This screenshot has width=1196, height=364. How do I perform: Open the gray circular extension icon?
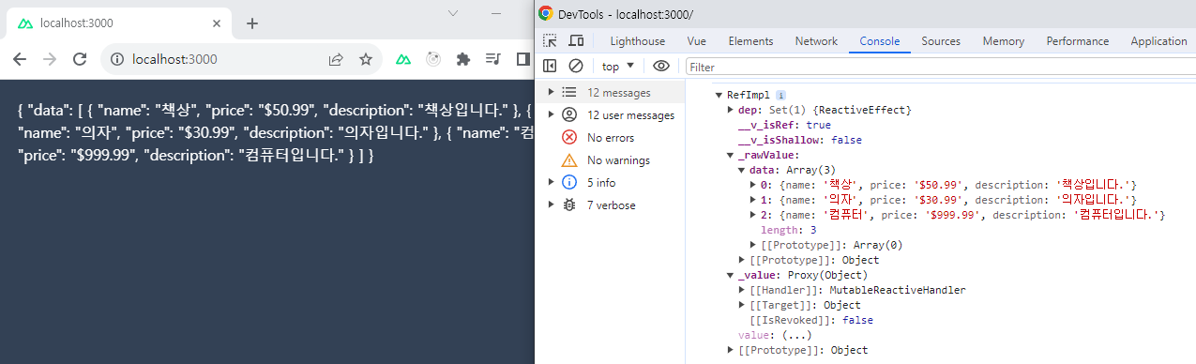click(x=433, y=59)
